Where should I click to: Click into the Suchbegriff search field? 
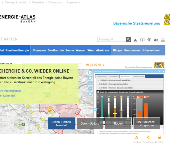111,40
